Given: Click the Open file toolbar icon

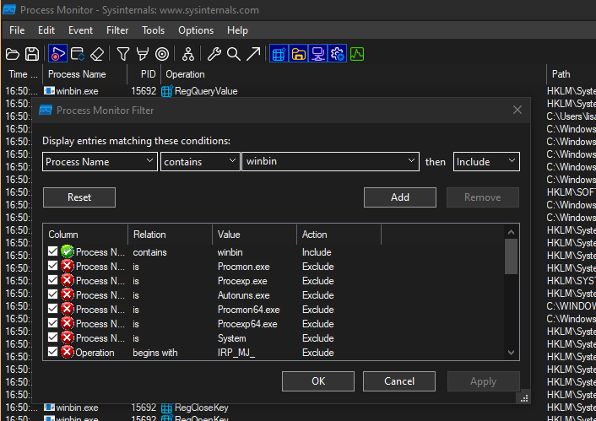Looking at the screenshot, I should click(x=13, y=54).
